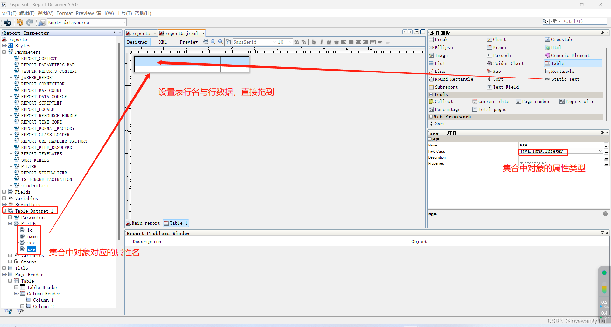Screen dimensions: 611x327
Task: Open the report query database icon
Action: coord(206,42)
